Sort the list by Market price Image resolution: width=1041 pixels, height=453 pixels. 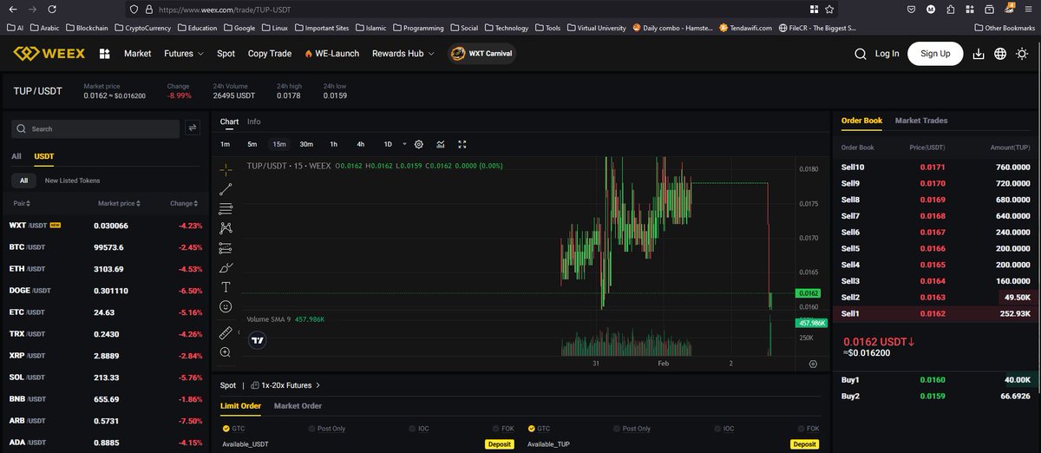pyautogui.click(x=120, y=203)
